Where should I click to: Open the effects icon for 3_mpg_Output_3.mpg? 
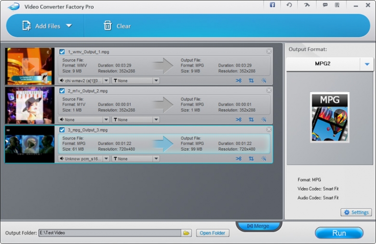tap(264, 158)
